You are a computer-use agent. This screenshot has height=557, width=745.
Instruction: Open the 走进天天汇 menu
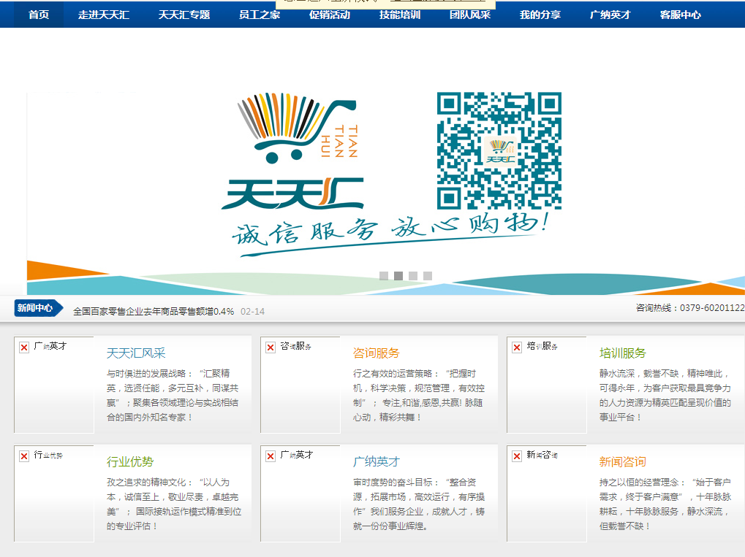pyautogui.click(x=104, y=15)
